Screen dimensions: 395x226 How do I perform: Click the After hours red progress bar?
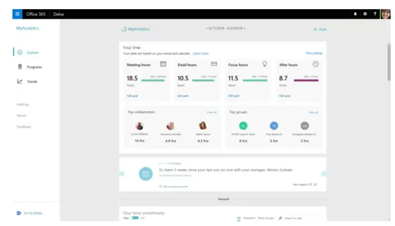(306, 81)
